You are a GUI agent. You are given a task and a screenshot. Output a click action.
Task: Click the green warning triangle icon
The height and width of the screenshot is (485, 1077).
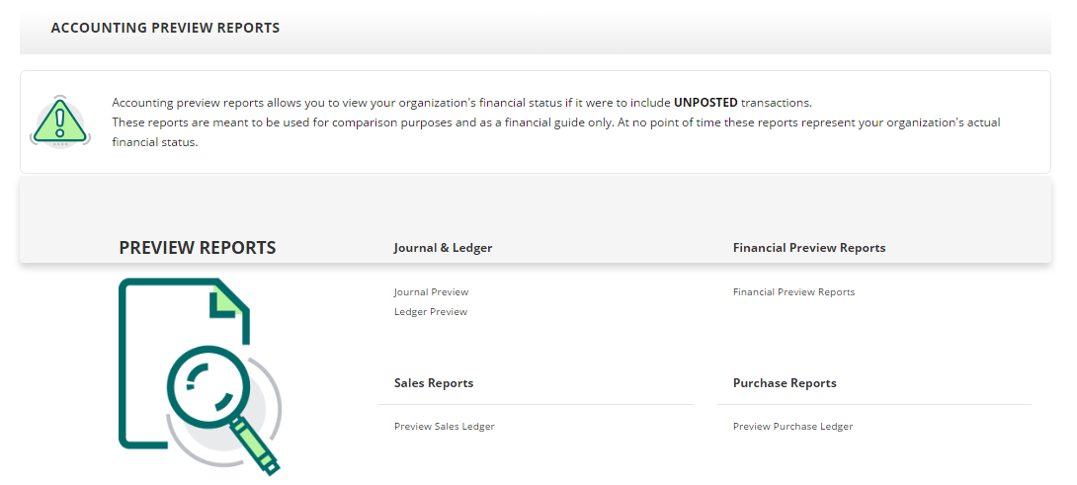point(60,121)
